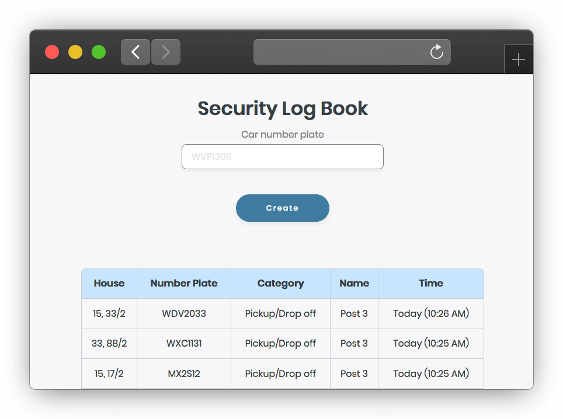This screenshot has width=563, height=419.
Task: Click the yellow traffic light window control
Action: 75,52
